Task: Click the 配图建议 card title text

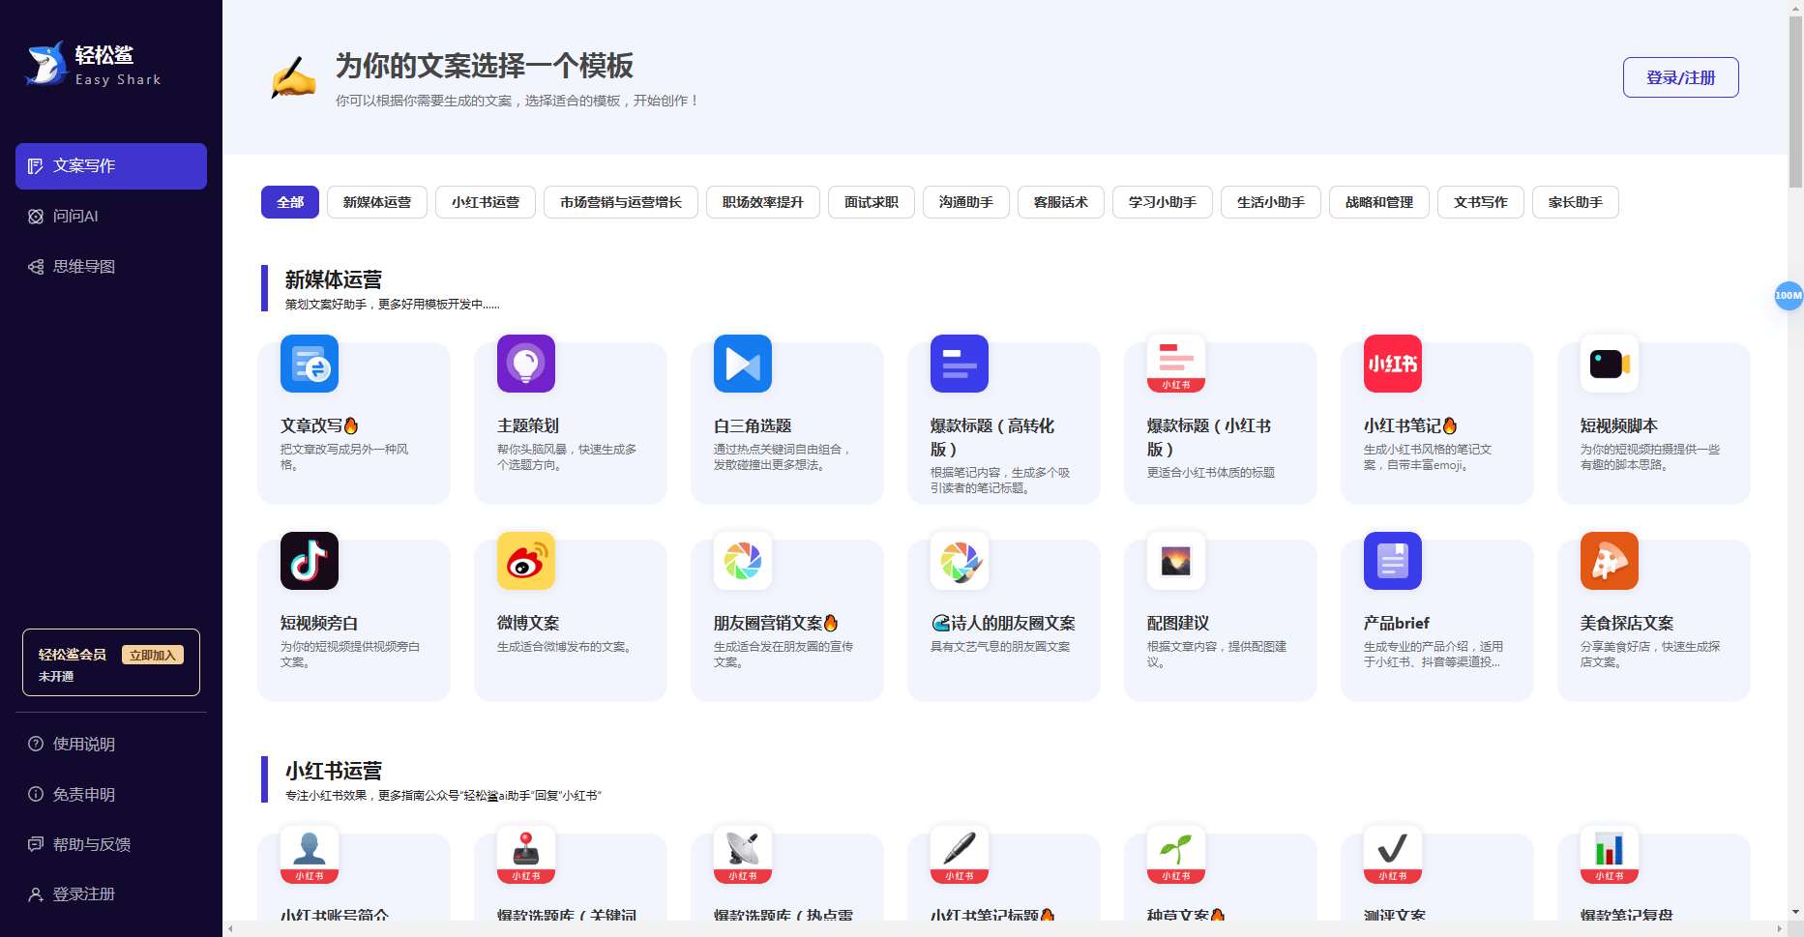Action: click(1178, 623)
